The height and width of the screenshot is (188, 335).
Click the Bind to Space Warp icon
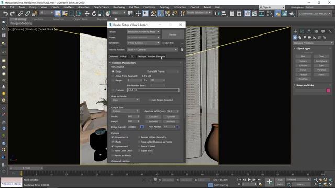[x=35, y=14]
